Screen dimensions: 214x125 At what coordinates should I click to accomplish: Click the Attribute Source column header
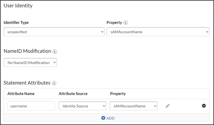click(73, 94)
